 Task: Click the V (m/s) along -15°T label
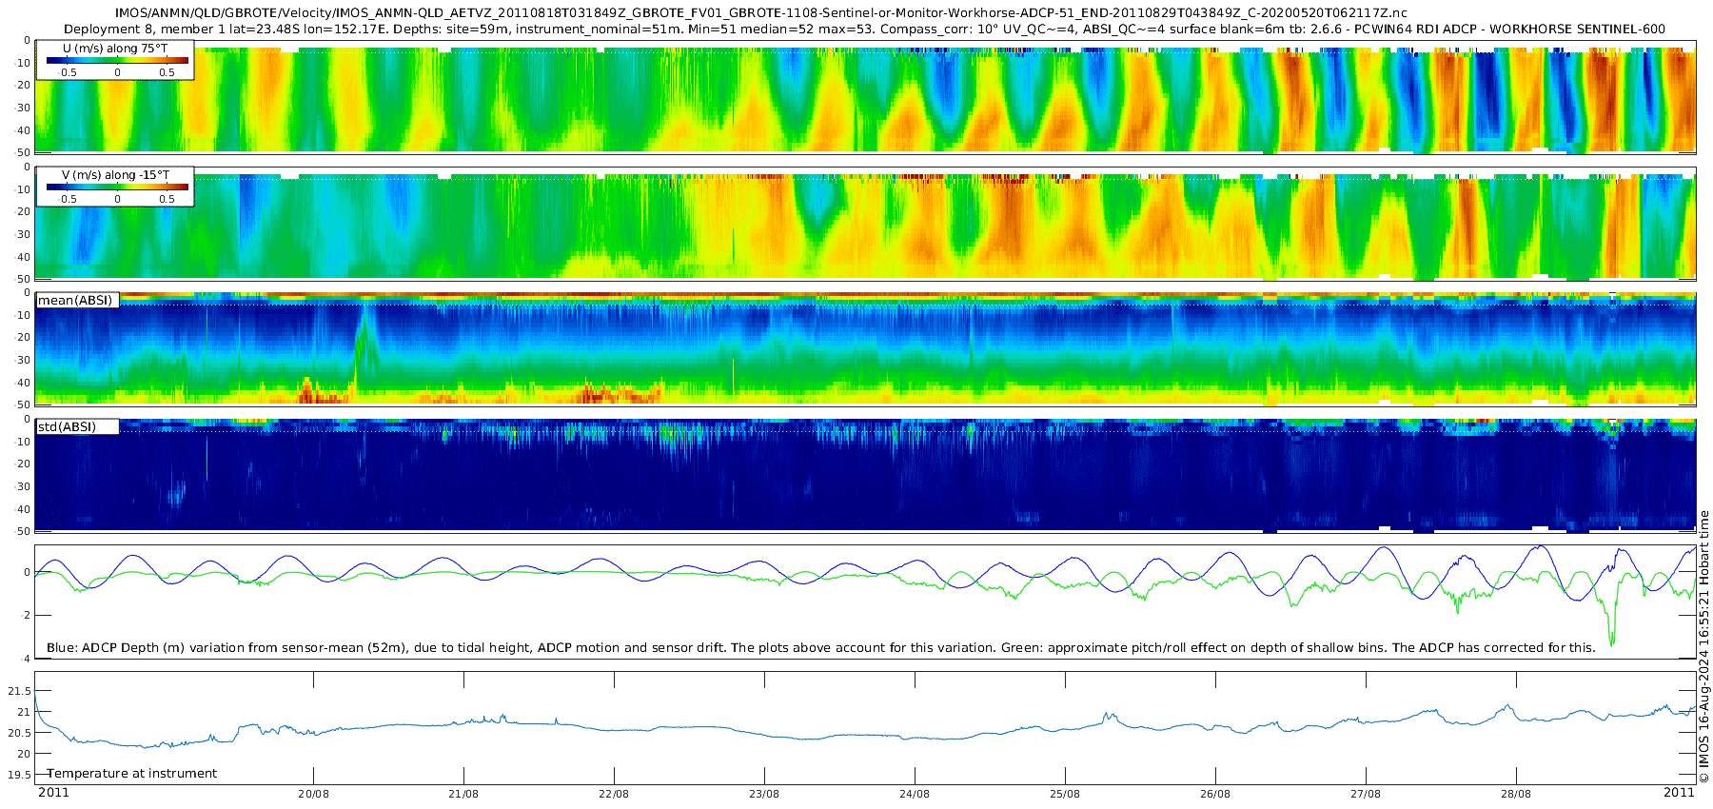tap(116, 175)
